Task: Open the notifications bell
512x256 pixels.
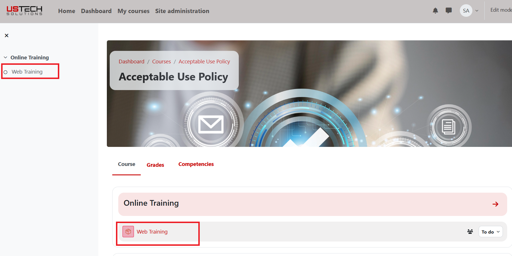Action: [x=435, y=11]
